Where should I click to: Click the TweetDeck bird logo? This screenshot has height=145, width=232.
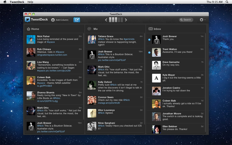click(28, 20)
